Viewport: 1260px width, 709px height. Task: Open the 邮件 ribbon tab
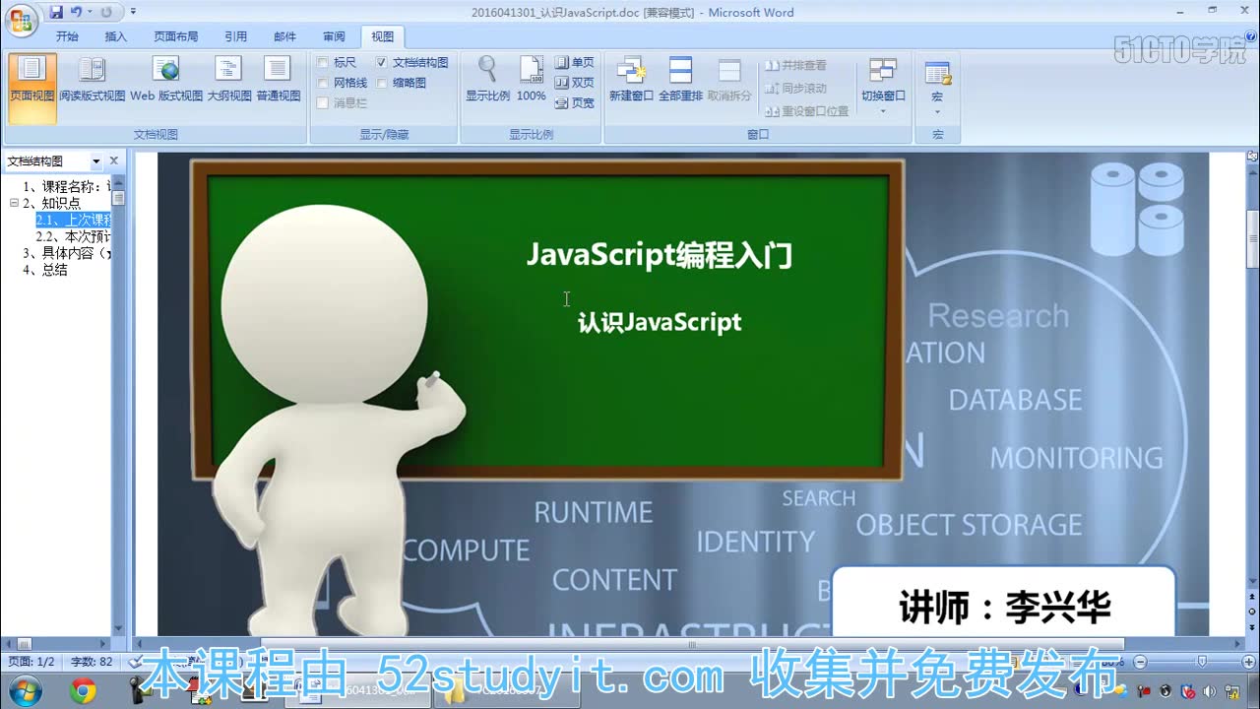click(285, 36)
